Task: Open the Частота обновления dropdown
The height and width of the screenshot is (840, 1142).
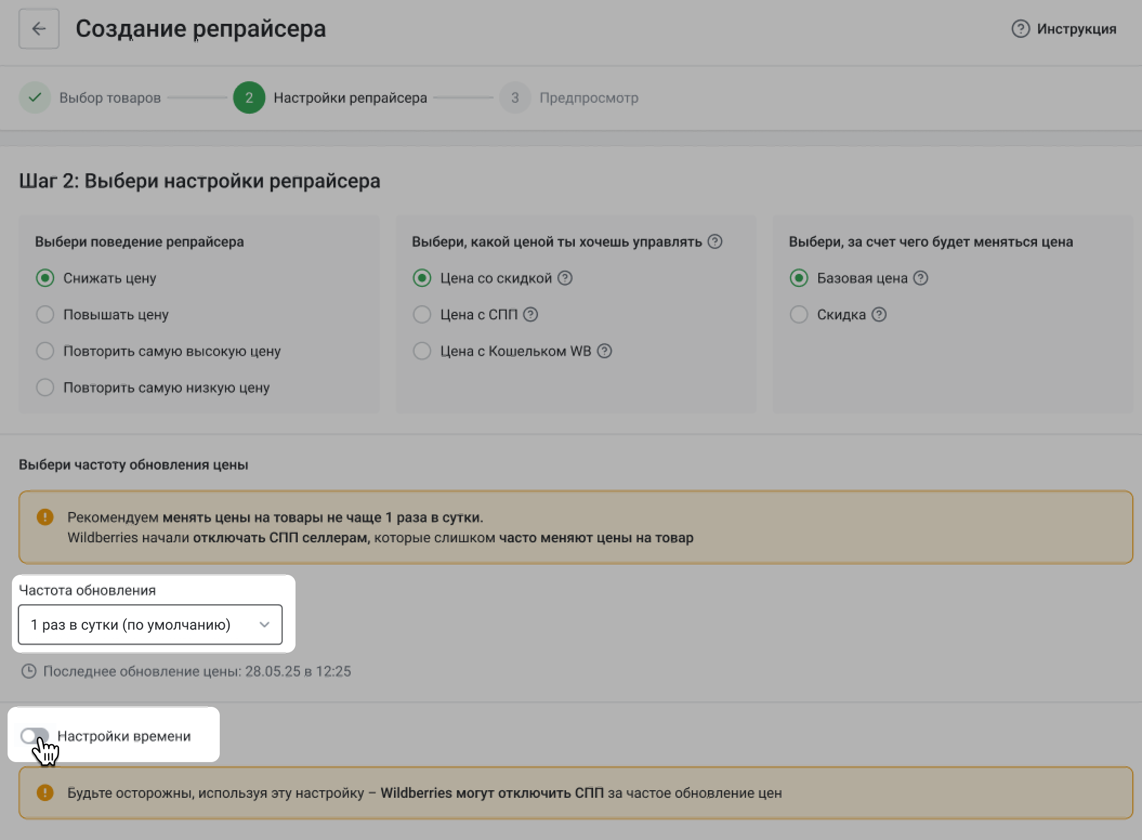Action: (150, 625)
